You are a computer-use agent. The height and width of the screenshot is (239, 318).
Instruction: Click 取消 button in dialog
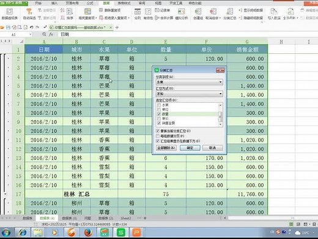(212, 148)
